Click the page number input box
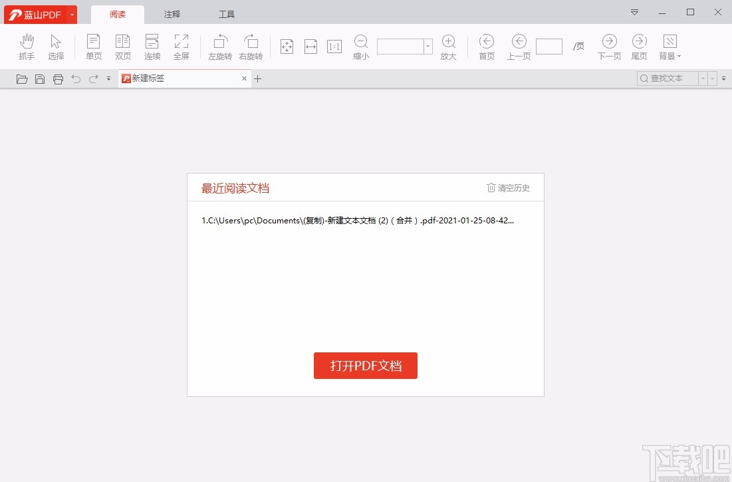This screenshot has height=482, width=732. pyautogui.click(x=549, y=46)
